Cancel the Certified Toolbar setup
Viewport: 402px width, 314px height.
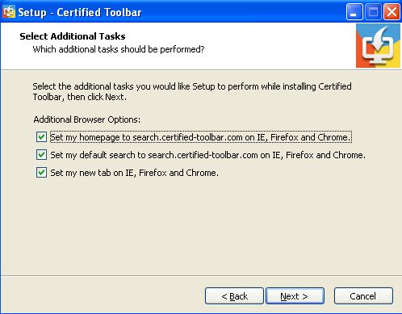[363, 296]
